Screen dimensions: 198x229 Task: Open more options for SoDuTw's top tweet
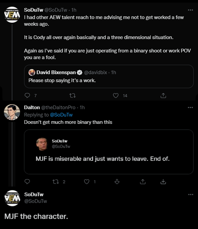pos(190,10)
